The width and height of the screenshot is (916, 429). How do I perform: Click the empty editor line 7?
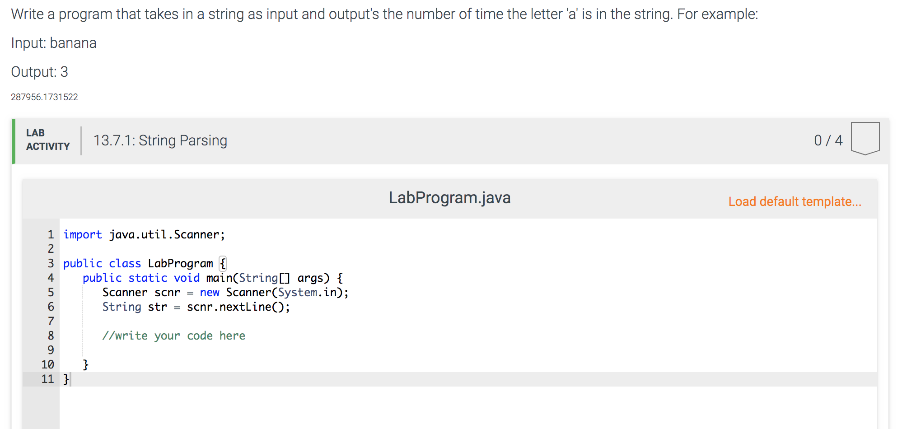pos(136,321)
